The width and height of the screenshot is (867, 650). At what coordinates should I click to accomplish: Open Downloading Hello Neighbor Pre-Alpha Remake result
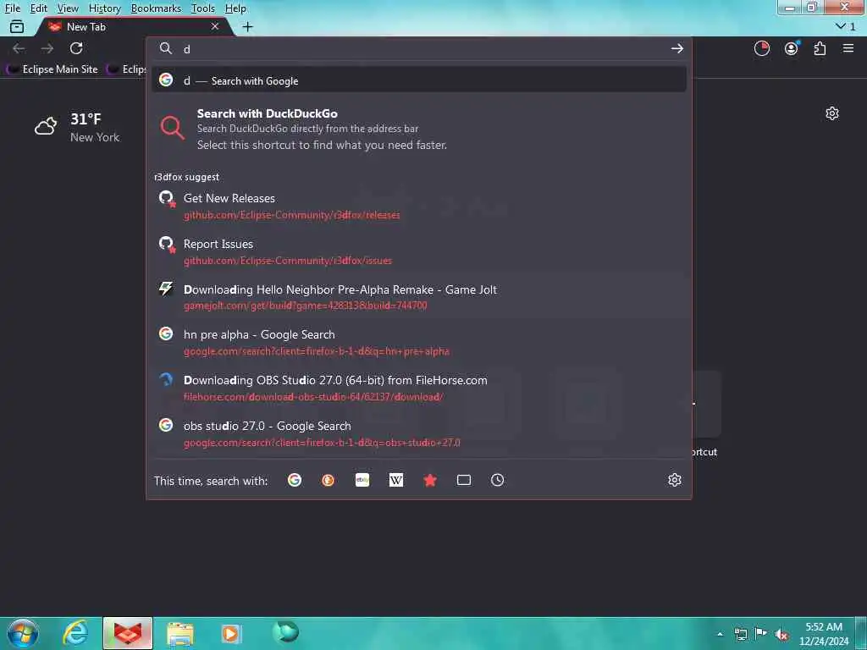(418, 297)
